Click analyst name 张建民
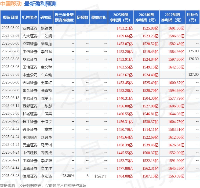 [x=46, y=28]
